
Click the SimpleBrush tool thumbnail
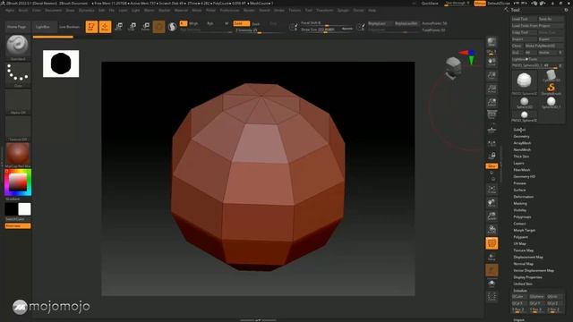click(x=551, y=89)
